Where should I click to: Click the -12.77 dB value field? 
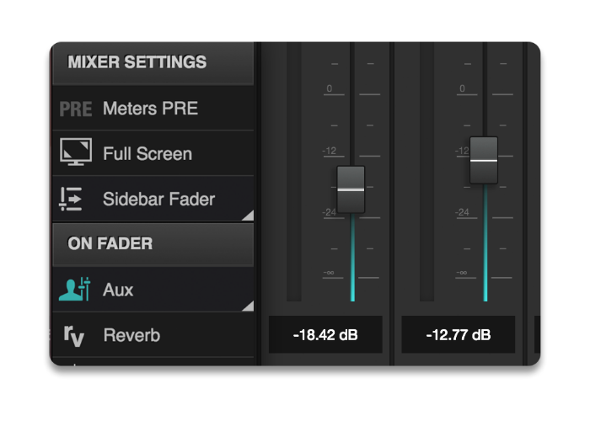(459, 334)
